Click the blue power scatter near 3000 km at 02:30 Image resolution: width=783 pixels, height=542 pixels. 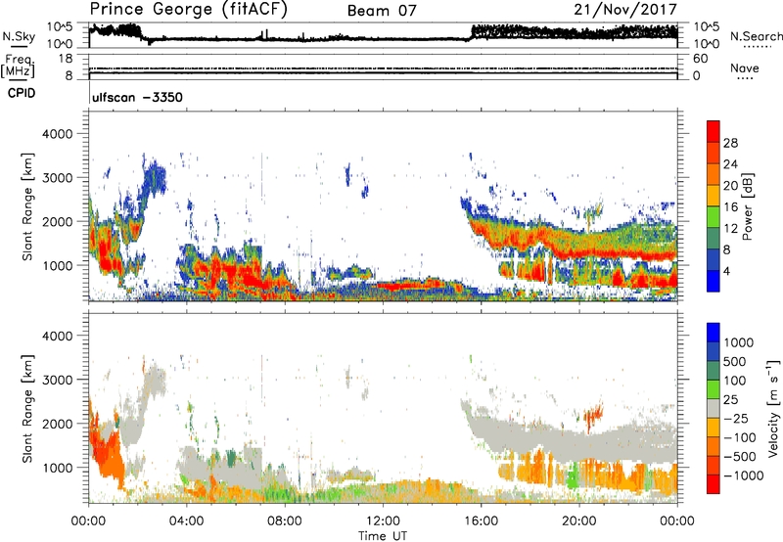coord(155,178)
